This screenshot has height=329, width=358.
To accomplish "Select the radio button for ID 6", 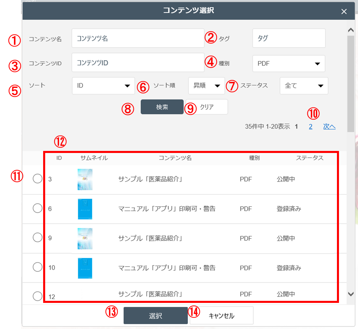I will [x=37, y=209].
